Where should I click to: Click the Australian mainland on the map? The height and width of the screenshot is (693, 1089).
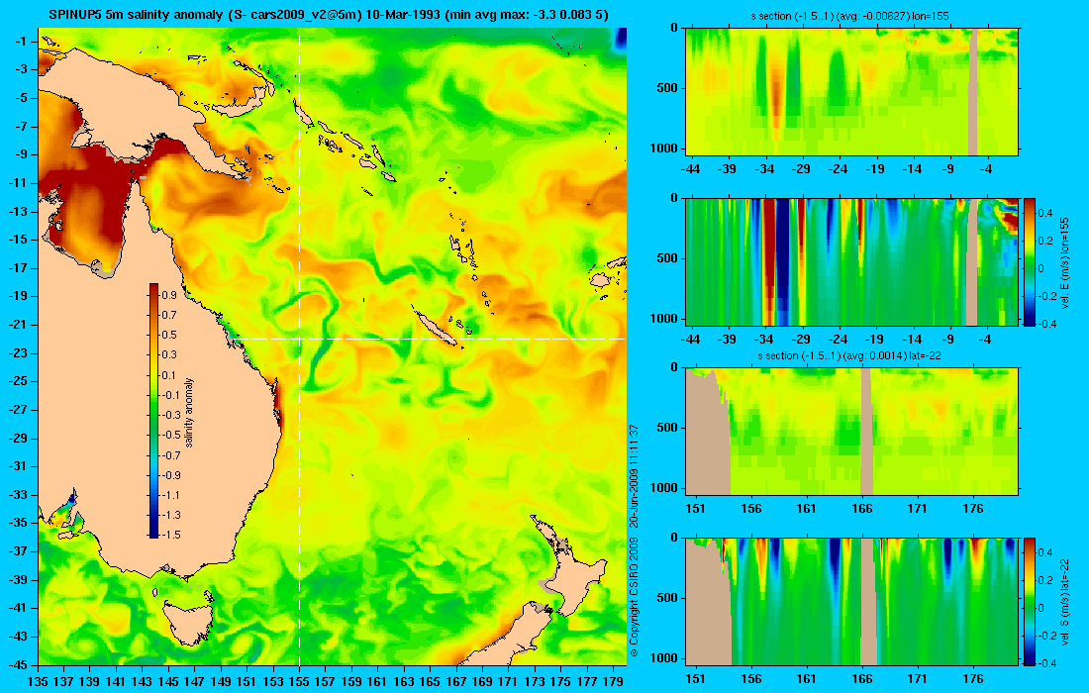(159, 389)
